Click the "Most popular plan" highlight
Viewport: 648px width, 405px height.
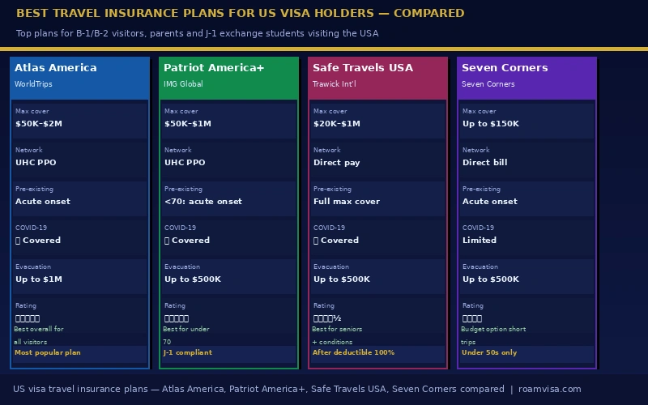48,352
